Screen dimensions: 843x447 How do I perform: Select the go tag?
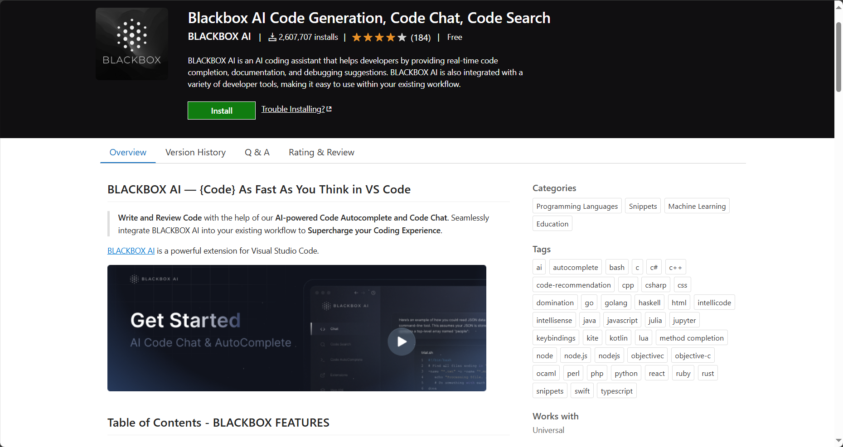click(x=589, y=303)
